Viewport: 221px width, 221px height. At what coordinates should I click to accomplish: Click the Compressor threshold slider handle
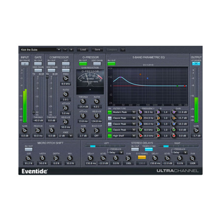point(47,77)
